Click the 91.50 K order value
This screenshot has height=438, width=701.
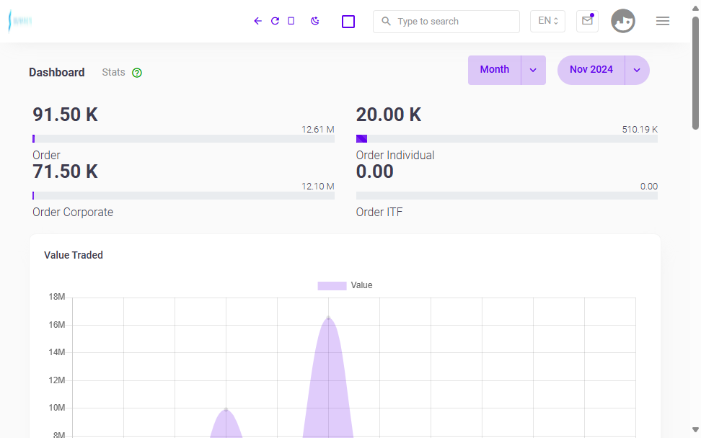[66, 115]
